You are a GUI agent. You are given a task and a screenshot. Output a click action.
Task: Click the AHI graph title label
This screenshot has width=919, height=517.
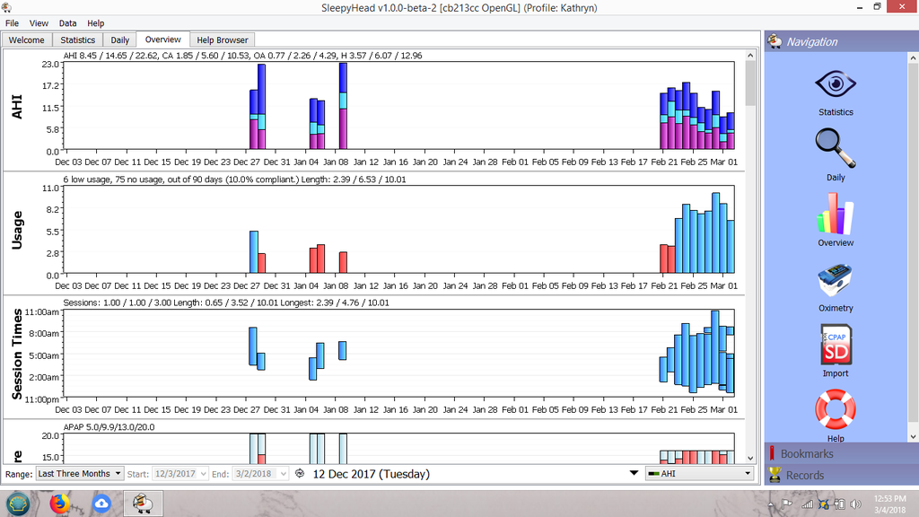pos(17,107)
